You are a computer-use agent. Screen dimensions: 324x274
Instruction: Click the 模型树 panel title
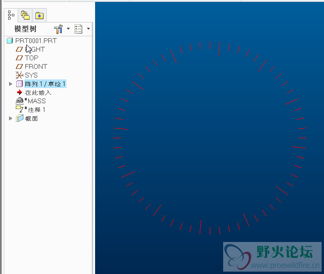point(25,29)
